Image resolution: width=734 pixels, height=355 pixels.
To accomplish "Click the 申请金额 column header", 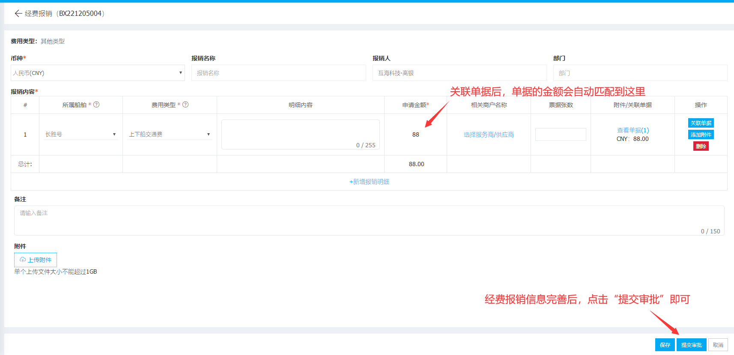I will coord(415,105).
